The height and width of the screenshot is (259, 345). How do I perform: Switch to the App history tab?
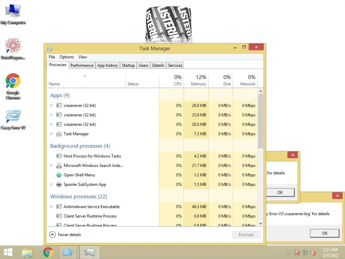(x=107, y=65)
